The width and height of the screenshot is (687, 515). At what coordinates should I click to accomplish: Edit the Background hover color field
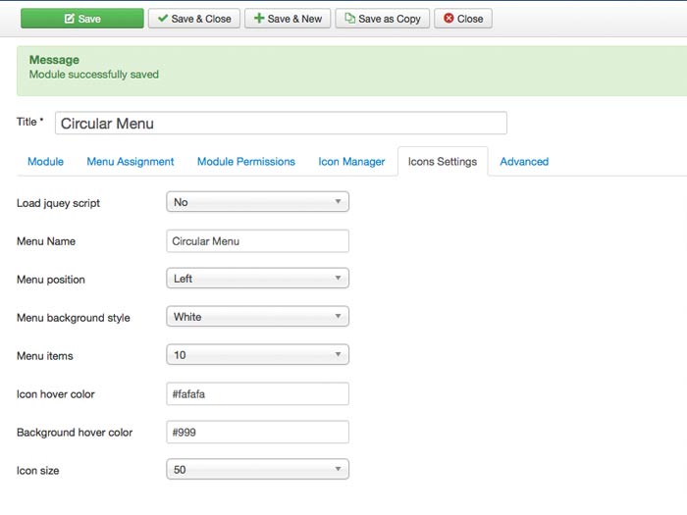click(258, 432)
